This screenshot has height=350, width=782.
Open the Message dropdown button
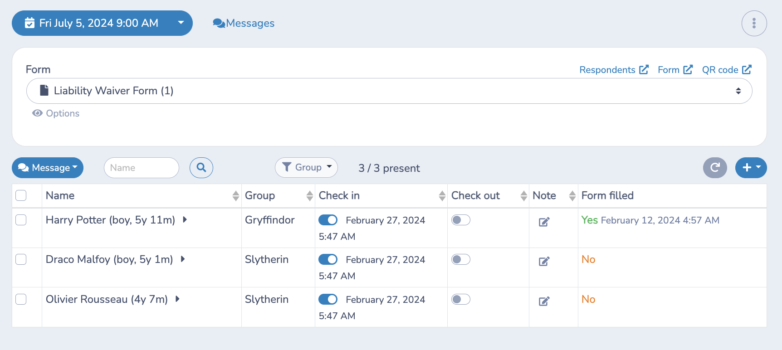48,168
